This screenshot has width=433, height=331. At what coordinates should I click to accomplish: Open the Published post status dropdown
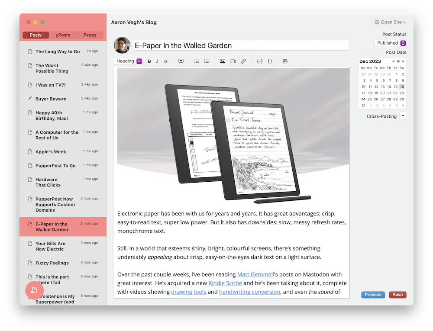[x=390, y=42]
